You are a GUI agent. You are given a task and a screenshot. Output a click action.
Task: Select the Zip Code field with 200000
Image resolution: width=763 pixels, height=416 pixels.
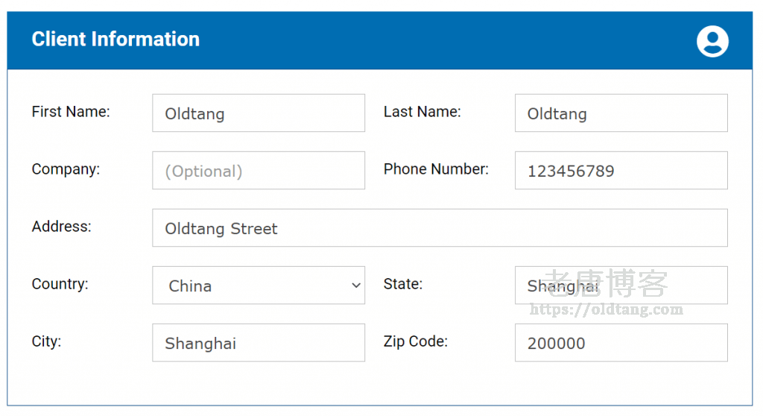[621, 343]
